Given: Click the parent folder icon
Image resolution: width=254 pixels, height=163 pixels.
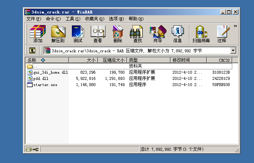Looking at the screenshot, I should click(x=30, y=66).
